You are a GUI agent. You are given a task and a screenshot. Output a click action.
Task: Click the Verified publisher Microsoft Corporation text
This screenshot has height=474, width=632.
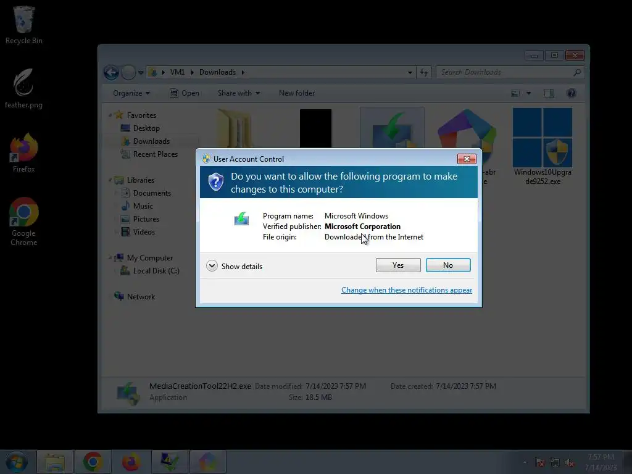click(331, 227)
